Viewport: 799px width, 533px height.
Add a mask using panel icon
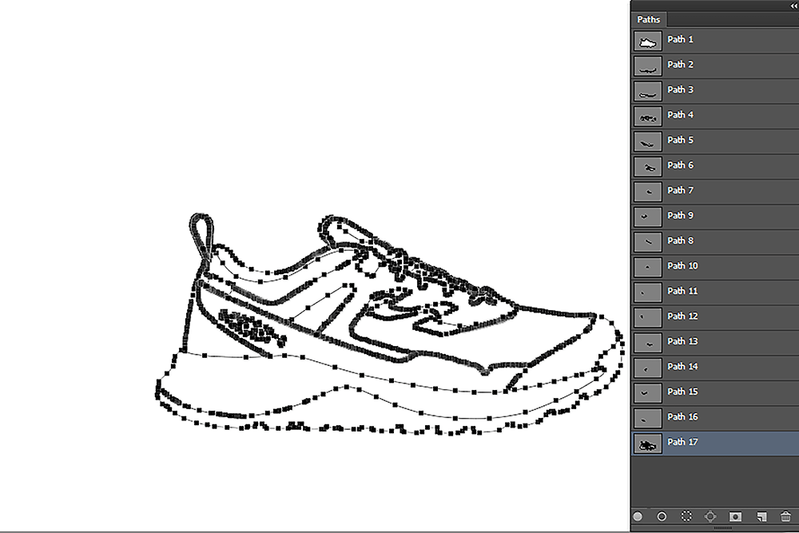pos(736,517)
